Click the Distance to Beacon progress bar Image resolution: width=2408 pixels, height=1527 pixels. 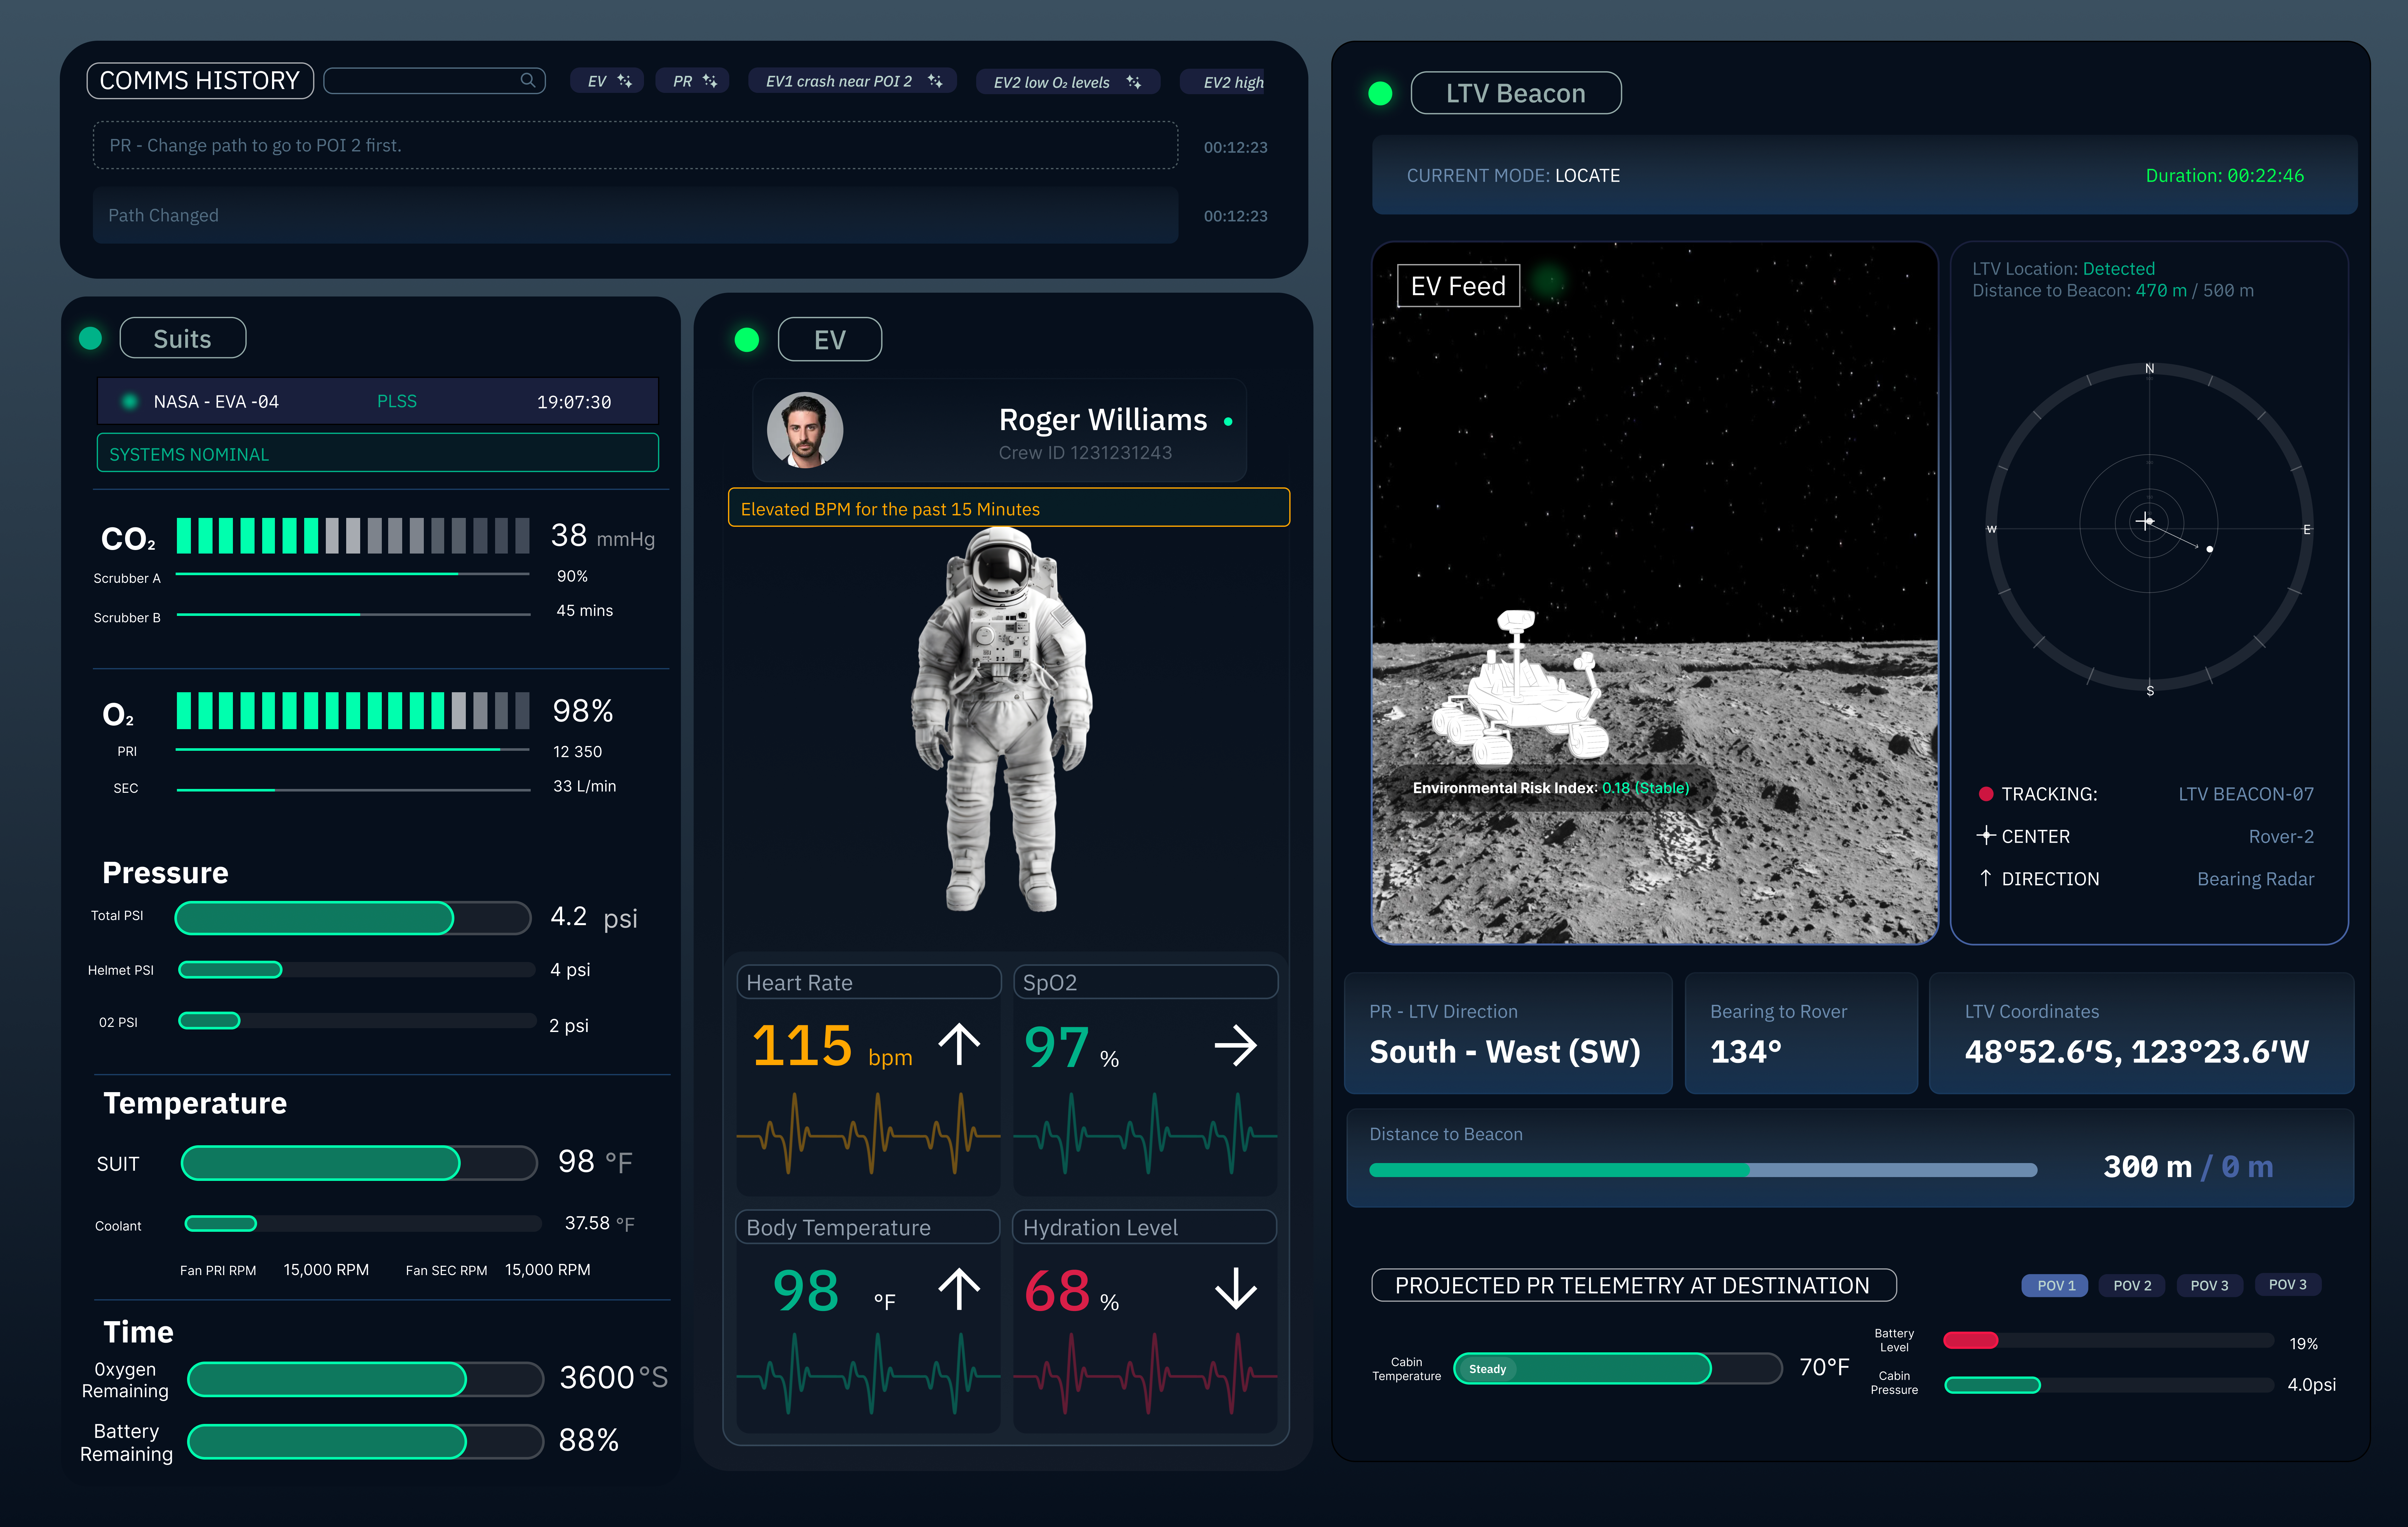pyautogui.click(x=1703, y=1170)
